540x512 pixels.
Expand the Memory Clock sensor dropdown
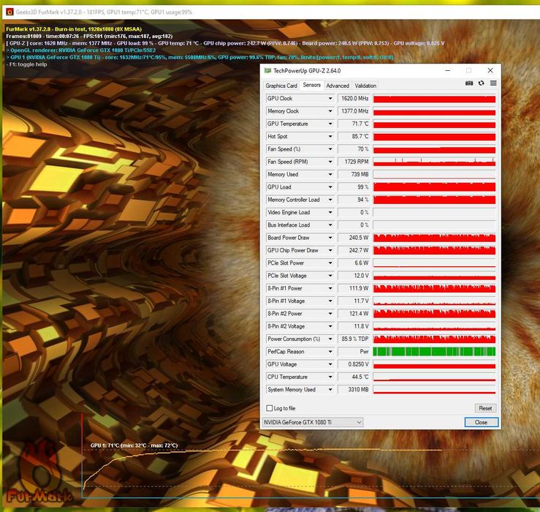click(330, 111)
